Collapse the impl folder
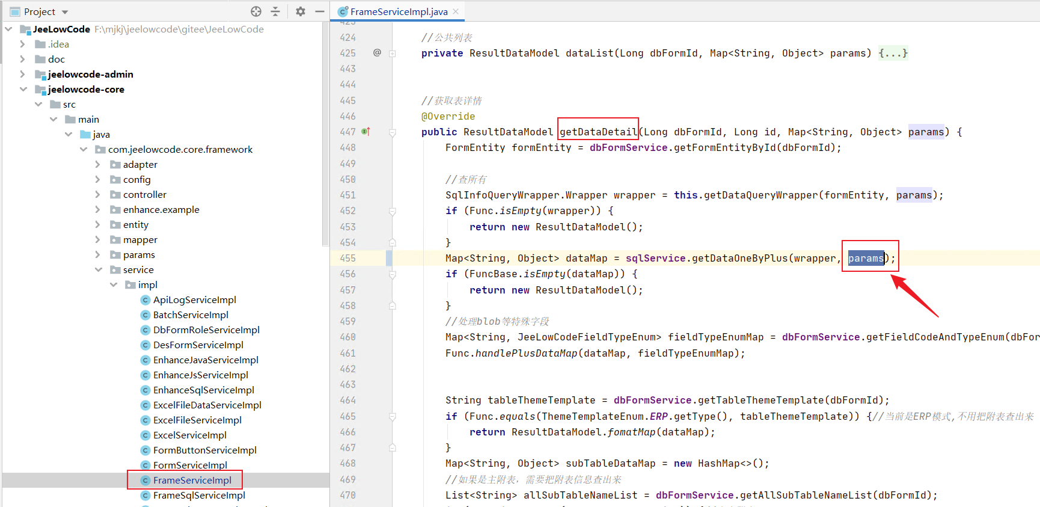Viewport: 1040px width, 507px height. (114, 285)
